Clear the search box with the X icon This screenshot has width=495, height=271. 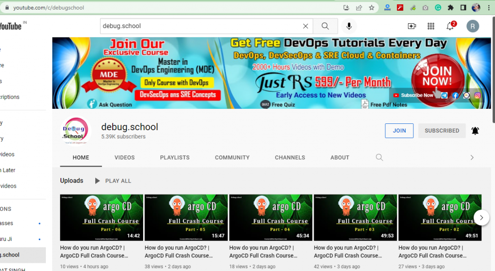point(306,26)
